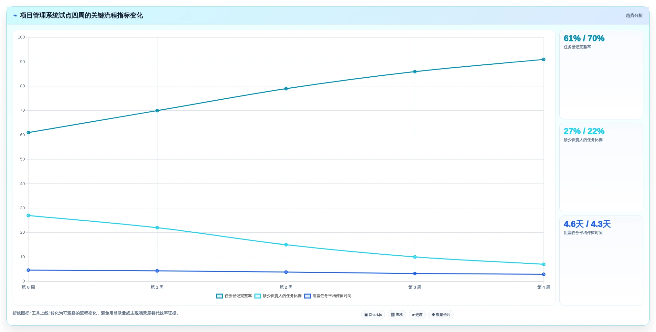656x332 pixels.
Task: Click the 数据卡片 tag chip
Action: [441, 315]
